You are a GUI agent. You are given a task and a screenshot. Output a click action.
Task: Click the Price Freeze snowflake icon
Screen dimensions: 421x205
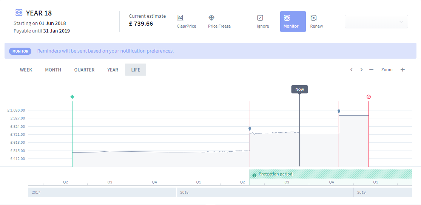[x=211, y=18]
